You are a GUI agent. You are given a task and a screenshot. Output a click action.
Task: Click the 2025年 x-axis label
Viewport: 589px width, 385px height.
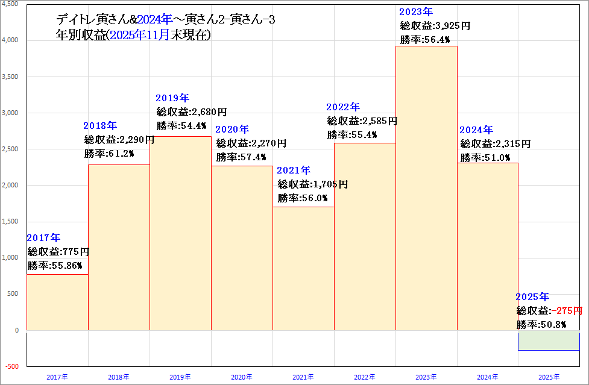549,377
